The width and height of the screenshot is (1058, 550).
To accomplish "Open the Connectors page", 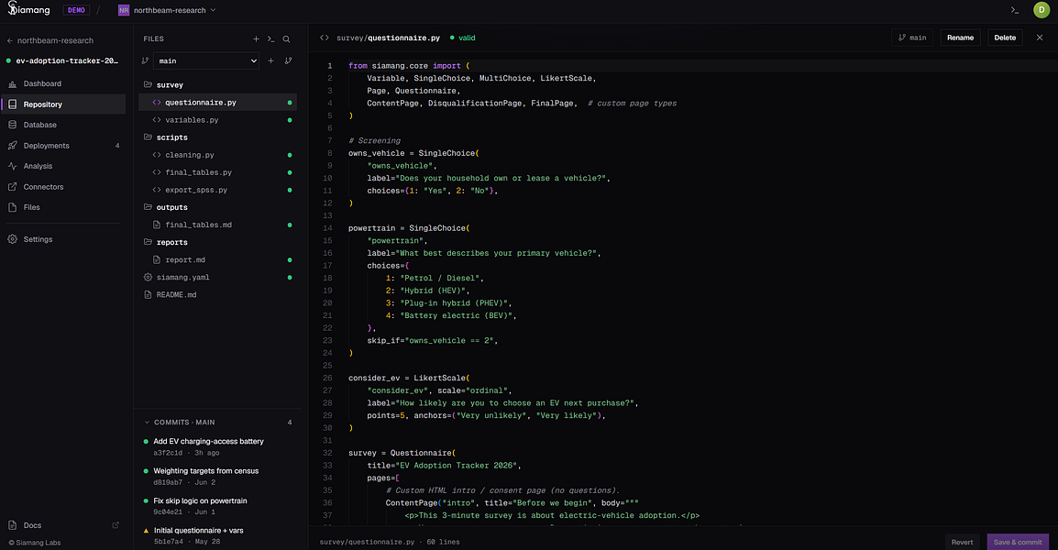I will point(62,187).
